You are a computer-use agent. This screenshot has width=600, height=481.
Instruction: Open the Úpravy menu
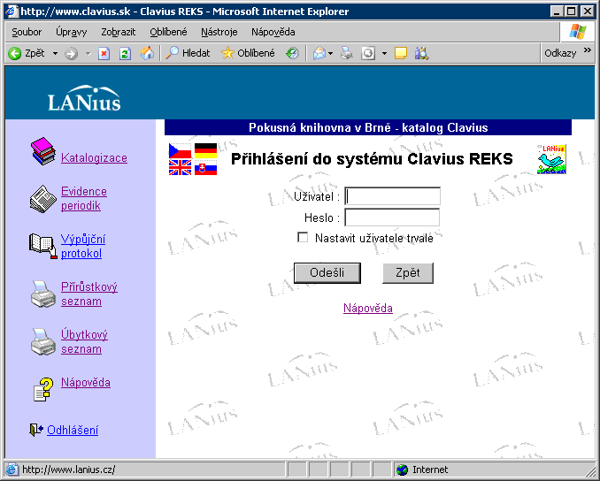click(71, 32)
